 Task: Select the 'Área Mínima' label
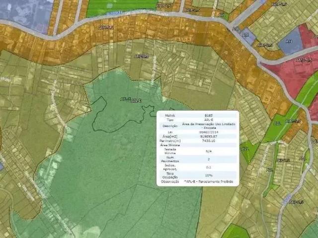click(x=170, y=145)
